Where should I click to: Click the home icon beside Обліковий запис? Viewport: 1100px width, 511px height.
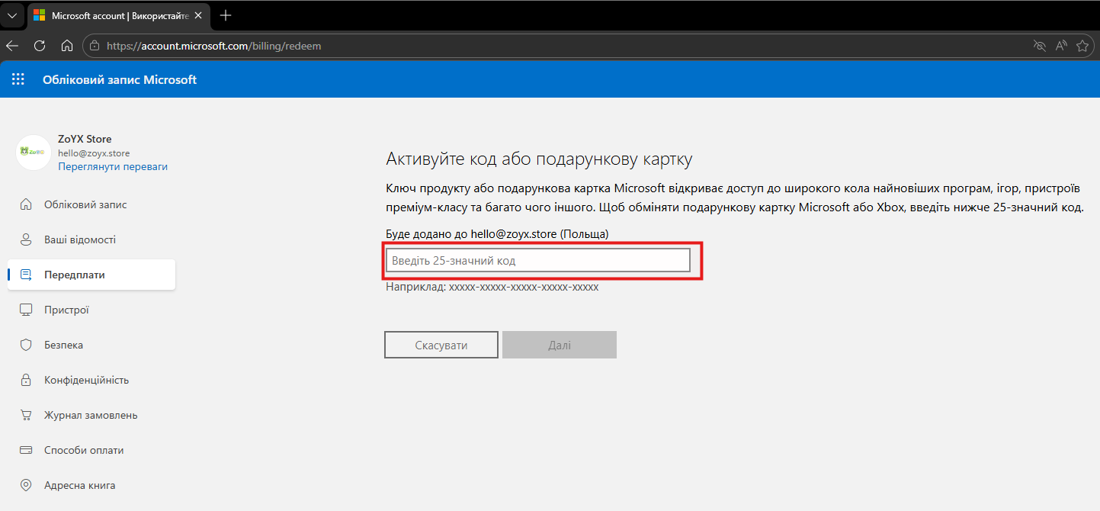(x=26, y=204)
